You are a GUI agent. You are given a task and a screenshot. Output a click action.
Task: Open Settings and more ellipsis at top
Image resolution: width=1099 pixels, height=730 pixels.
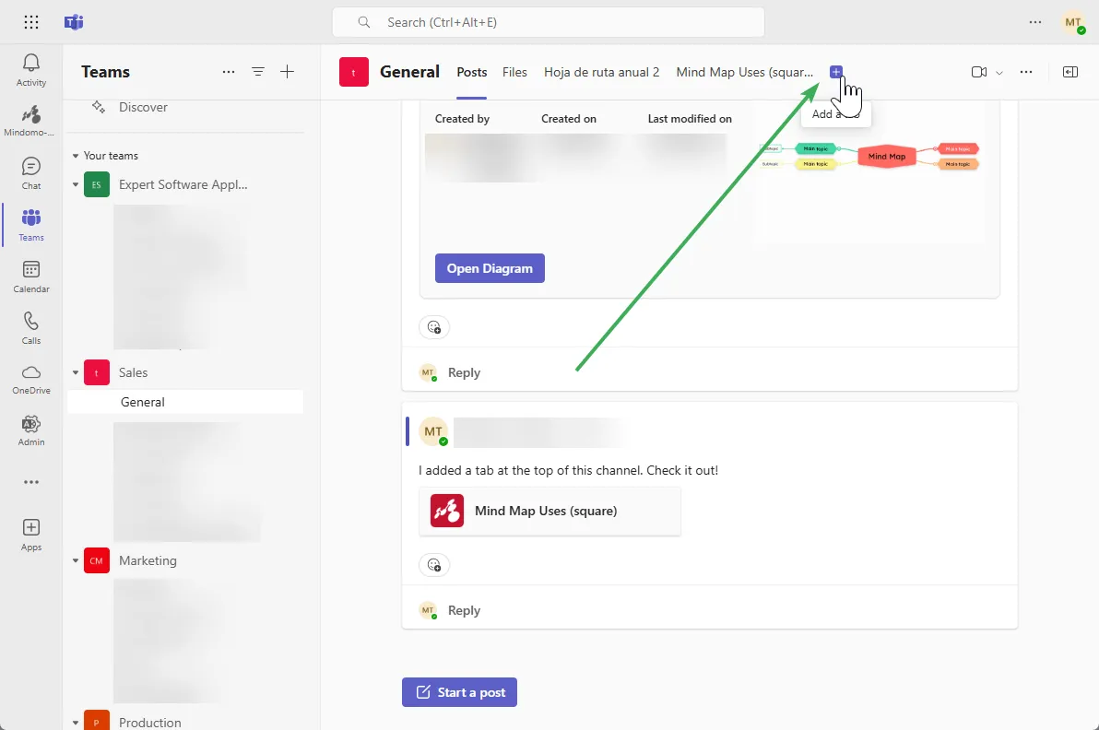(1035, 22)
